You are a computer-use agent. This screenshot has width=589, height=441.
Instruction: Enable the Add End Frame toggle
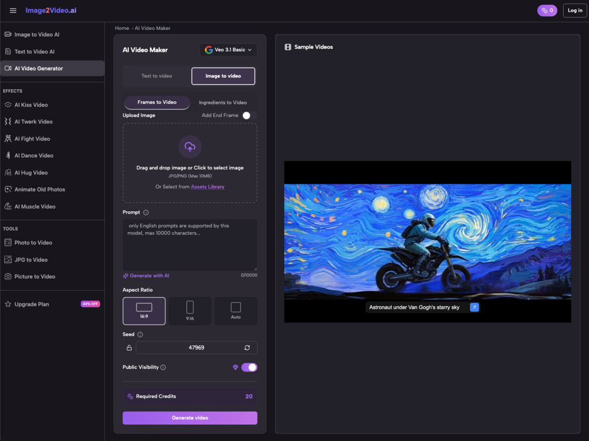coord(248,116)
